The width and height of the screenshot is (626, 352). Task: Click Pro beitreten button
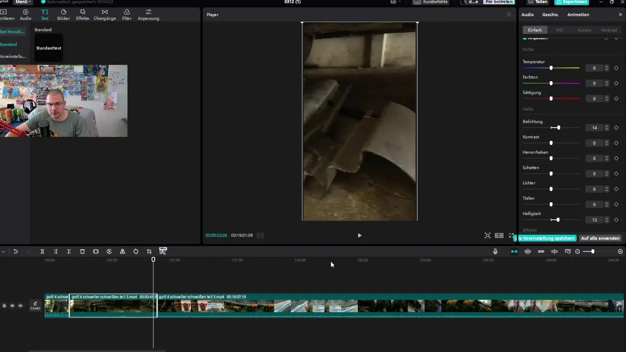[x=499, y=2]
